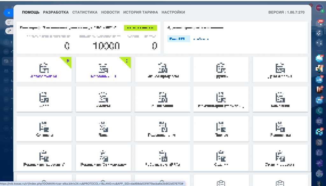Close the panel with the blue X button
Viewport: 326px width, 186px height.
(x=9, y=13)
